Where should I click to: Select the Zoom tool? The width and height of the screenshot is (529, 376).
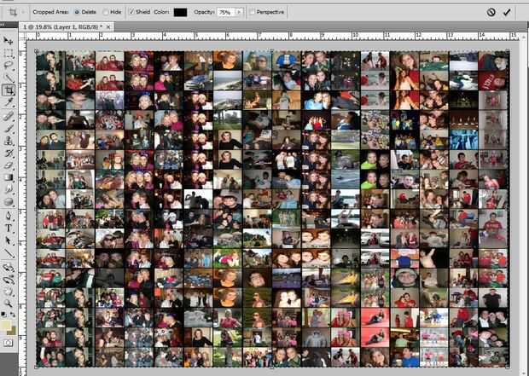pyautogui.click(x=8, y=304)
